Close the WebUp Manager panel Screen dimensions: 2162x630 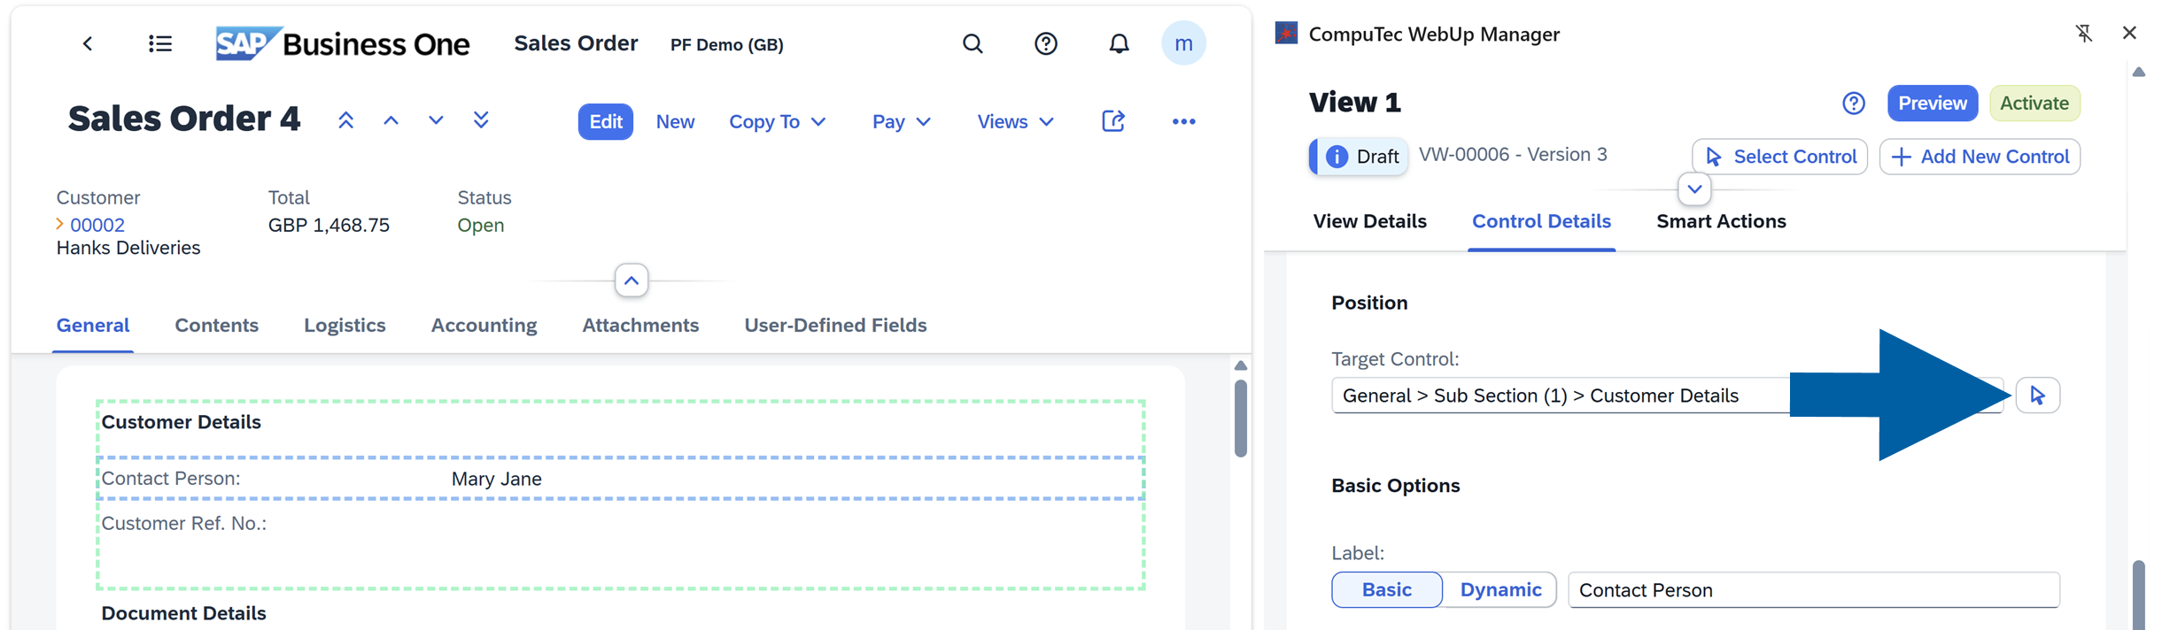2129,33
